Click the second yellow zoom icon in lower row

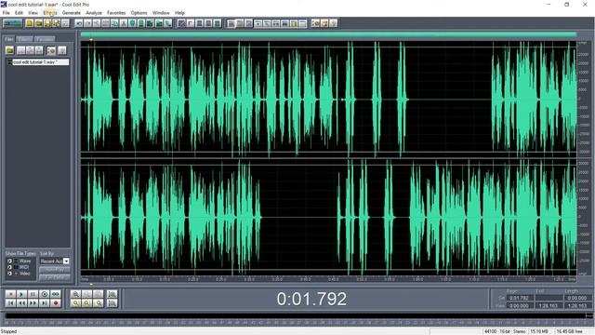(86, 303)
